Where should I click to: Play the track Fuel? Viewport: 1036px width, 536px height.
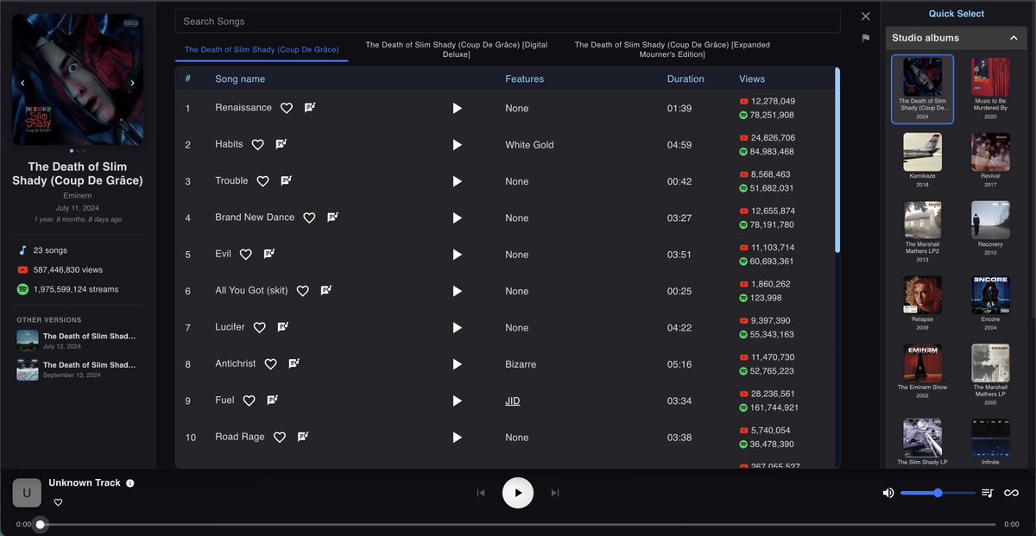[457, 401]
